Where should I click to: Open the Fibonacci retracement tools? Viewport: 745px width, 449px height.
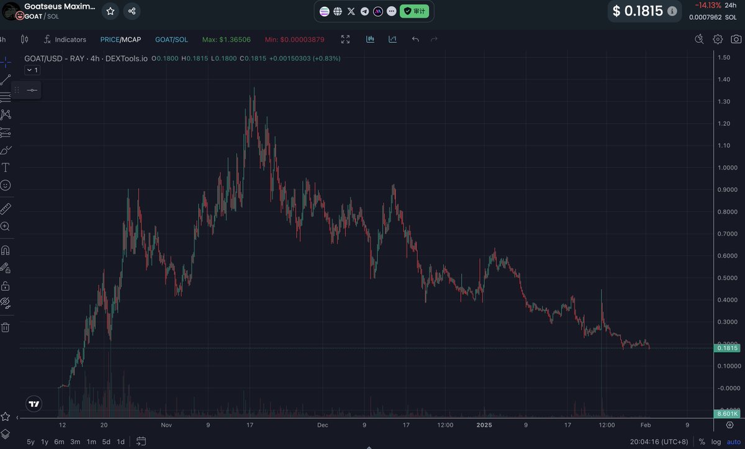tap(6, 97)
